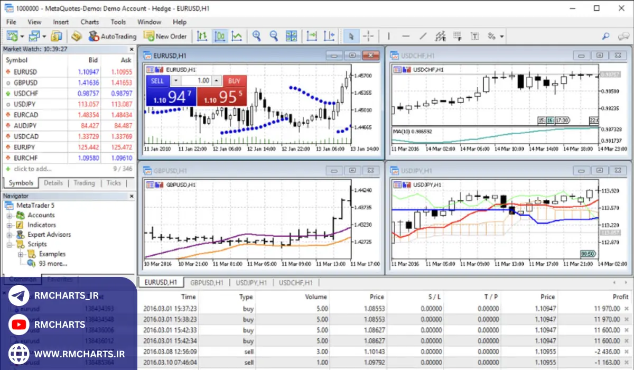The height and width of the screenshot is (370, 634).
Task: Click the zoom in magnifier icon
Action: (257, 36)
